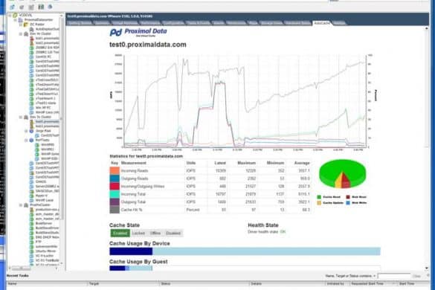The height and width of the screenshot is (290, 435).
Task: Select AutoDeployCluster in the inventory tree
Action: click(x=47, y=29)
